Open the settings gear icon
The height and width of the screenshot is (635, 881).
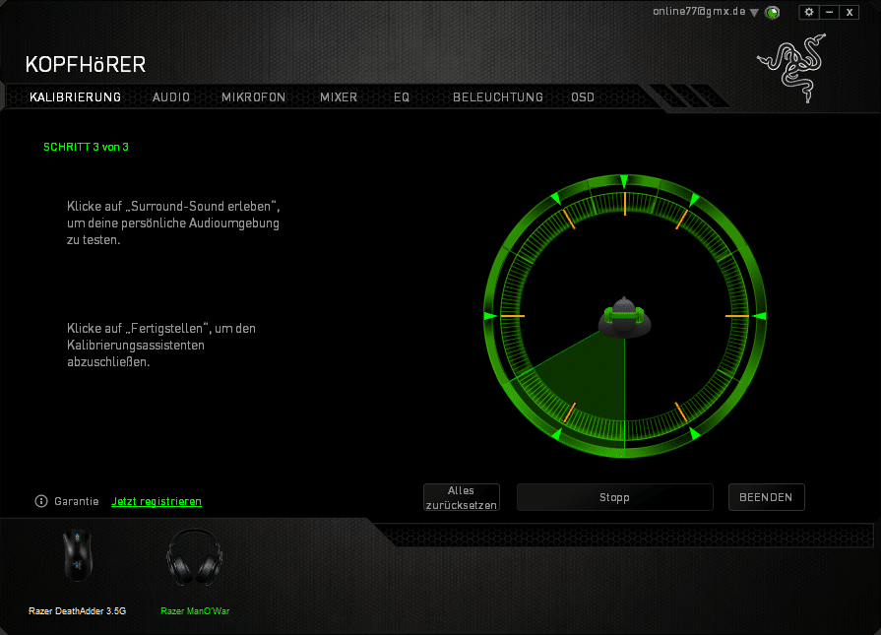pyautogui.click(x=809, y=12)
